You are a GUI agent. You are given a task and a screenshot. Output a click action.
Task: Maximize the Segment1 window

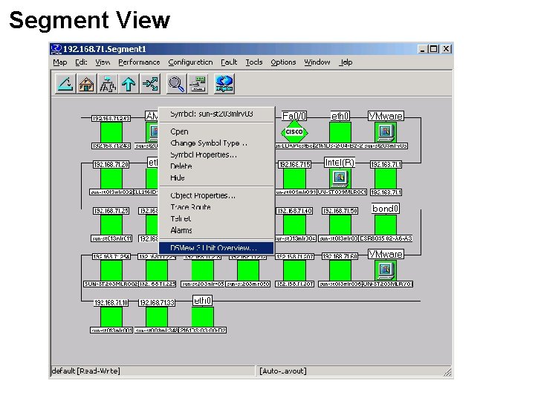pyautogui.click(x=434, y=49)
